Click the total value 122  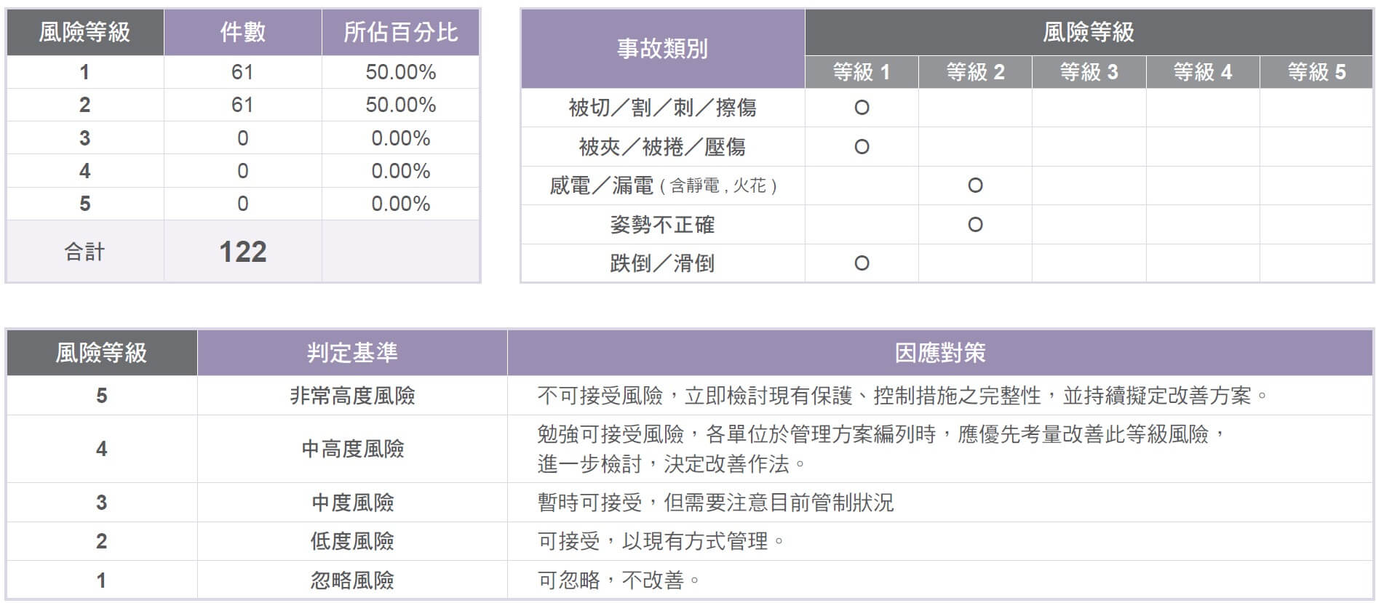click(x=242, y=252)
